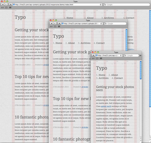The width and height of the screenshot is (151, 143).
Task: Click scroll down arrow in front window scrollbar
Action: 141,141
